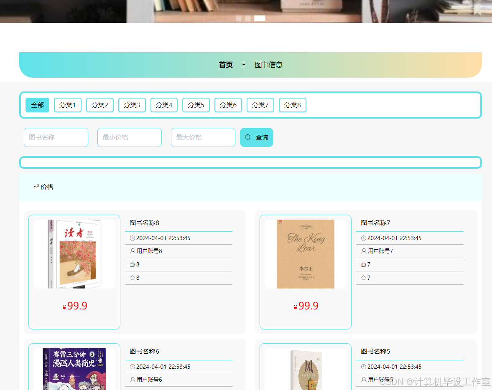The width and height of the screenshot is (492, 390).
Task: Select the 全部 category filter
Action: pos(37,105)
